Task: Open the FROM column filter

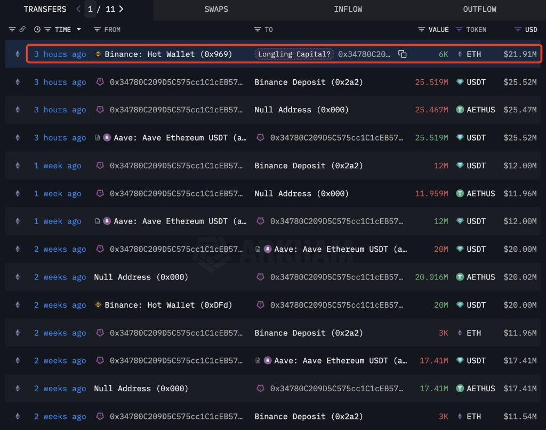Action: click(98, 30)
